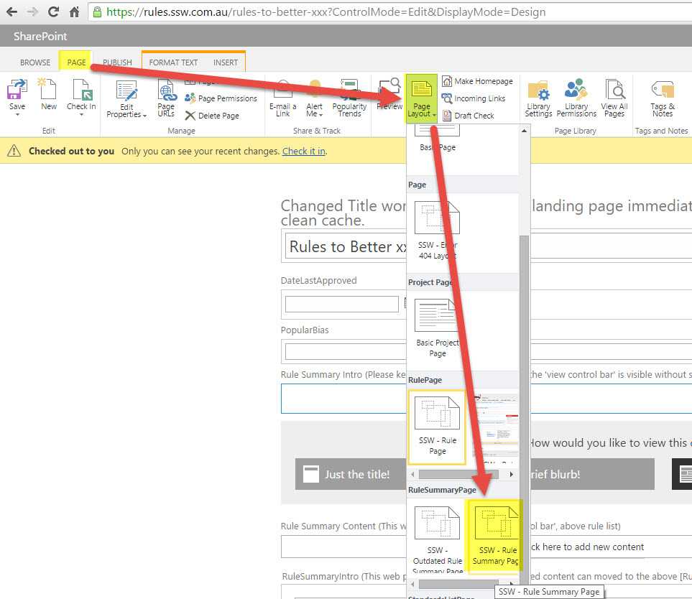
Task: Open the INSERT ribbon tab
Action: (x=226, y=62)
